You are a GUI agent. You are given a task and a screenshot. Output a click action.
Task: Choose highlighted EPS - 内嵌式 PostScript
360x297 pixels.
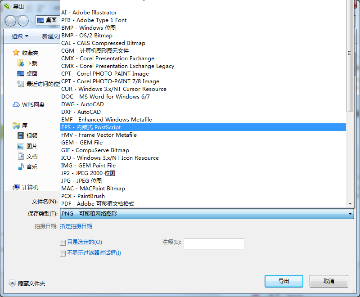click(x=203, y=127)
